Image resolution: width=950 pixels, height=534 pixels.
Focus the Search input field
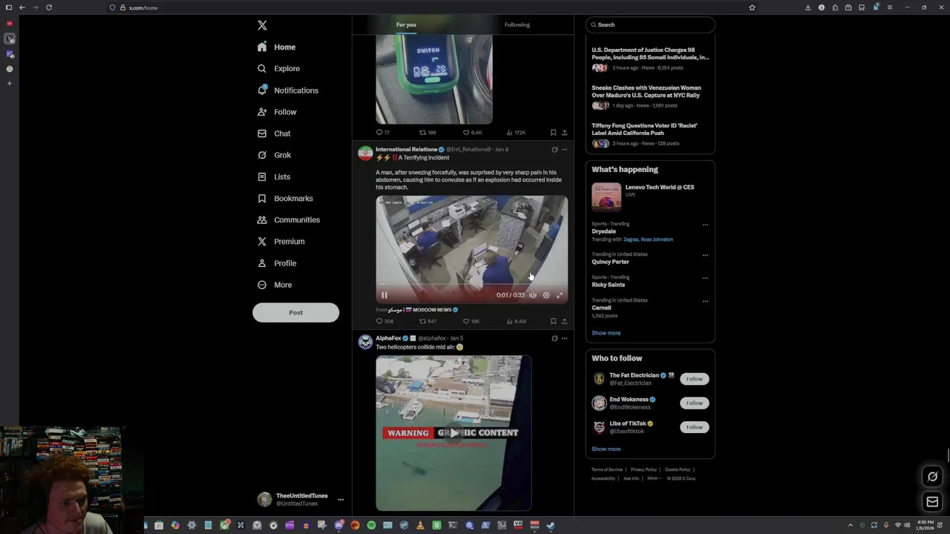(x=650, y=24)
